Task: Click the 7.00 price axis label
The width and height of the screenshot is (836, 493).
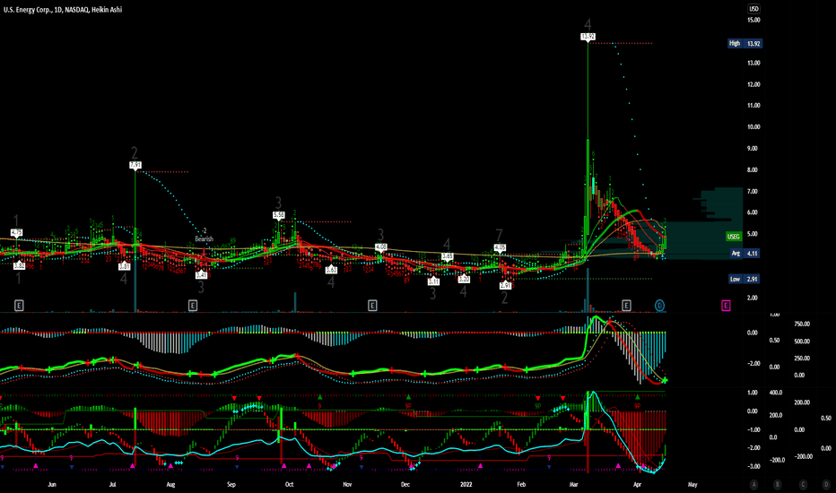Action: [753, 191]
